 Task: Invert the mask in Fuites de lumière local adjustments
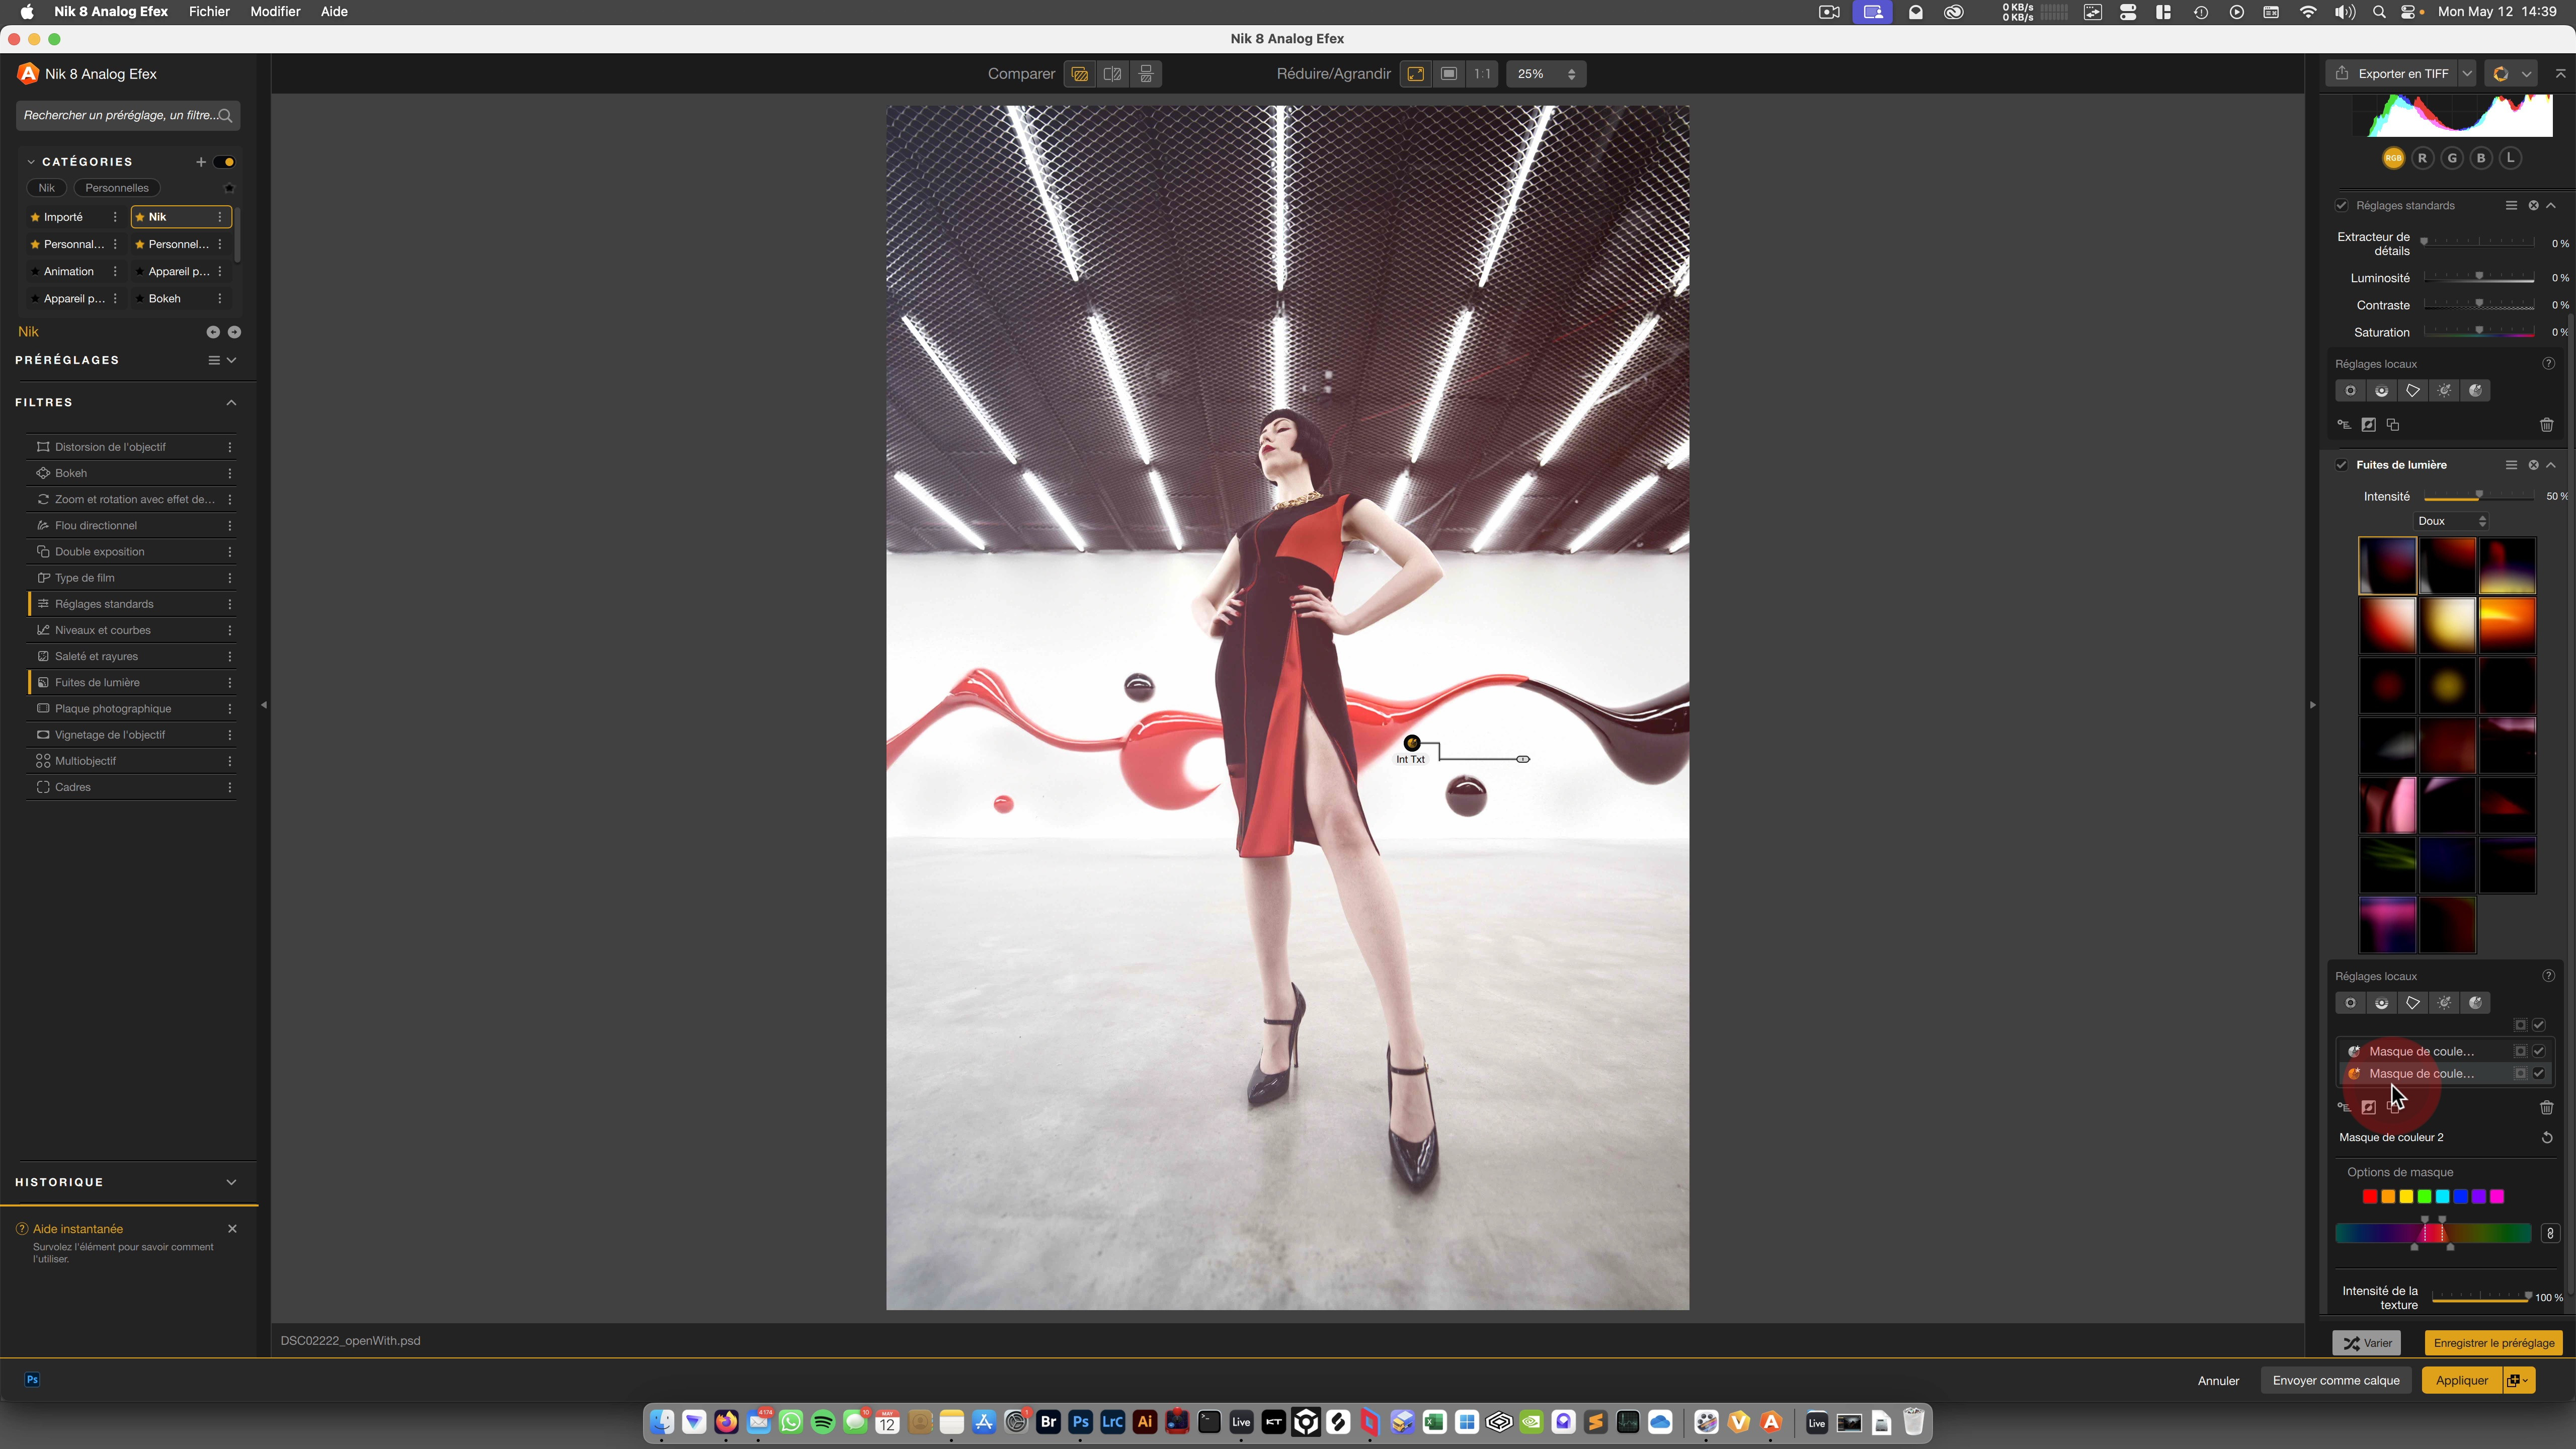(x=2368, y=1107)
